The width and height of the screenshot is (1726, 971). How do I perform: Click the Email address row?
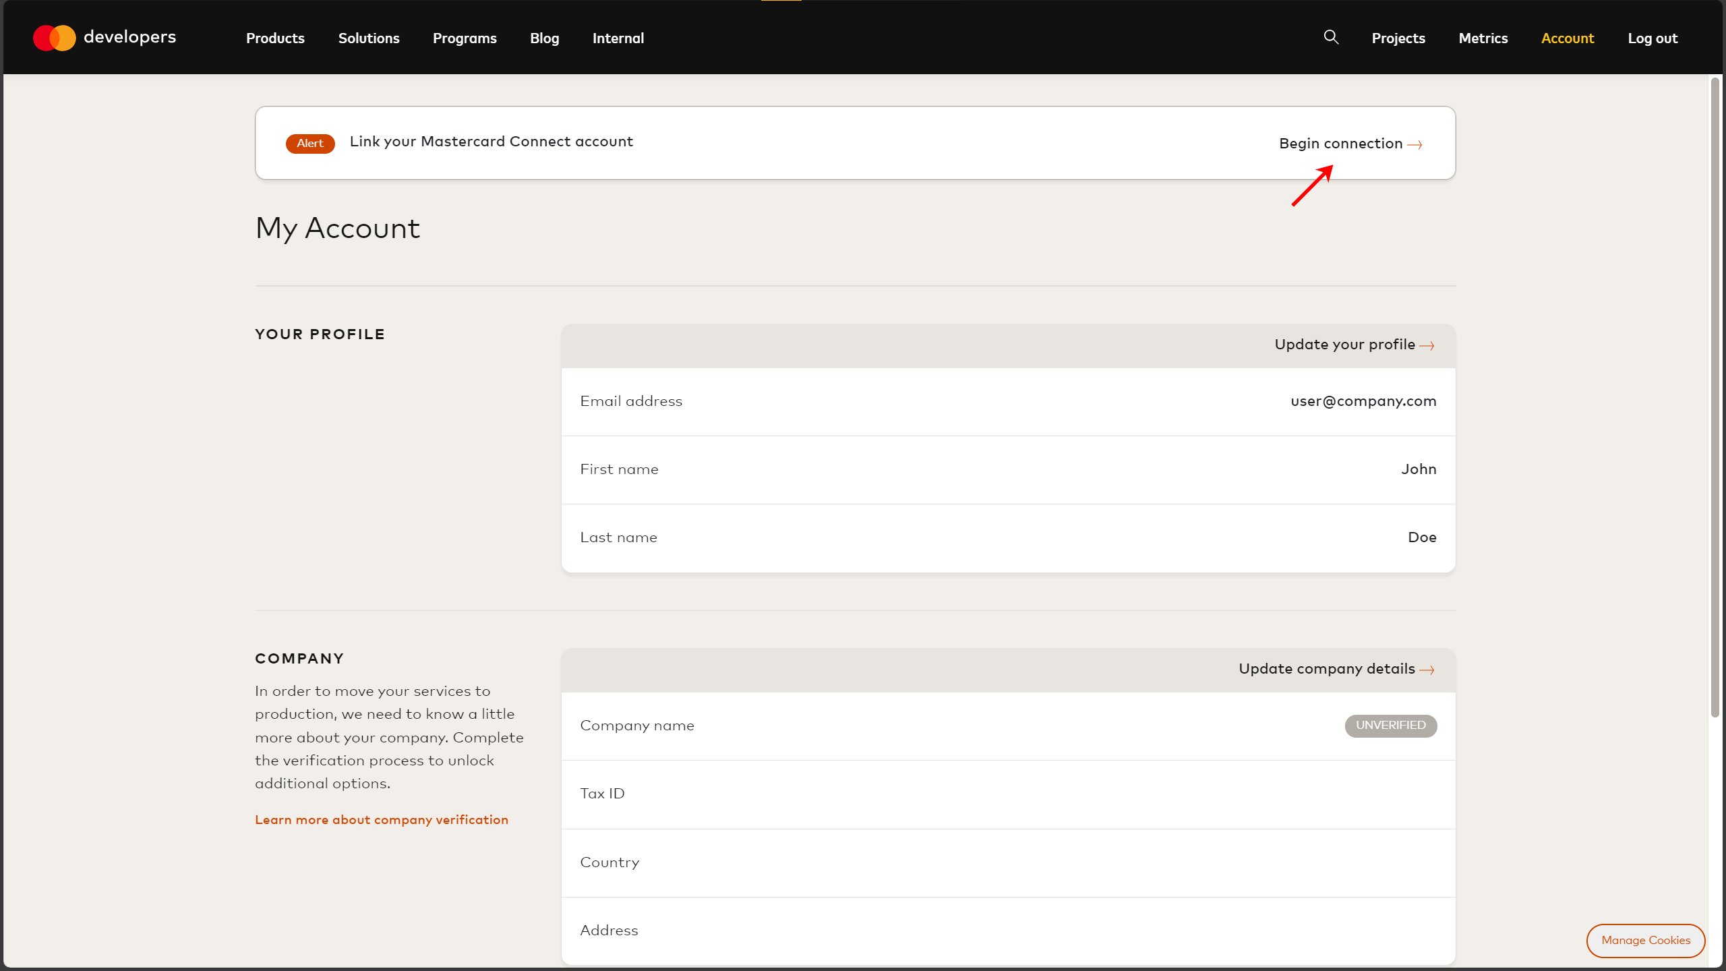click(x=1008, y=402)
